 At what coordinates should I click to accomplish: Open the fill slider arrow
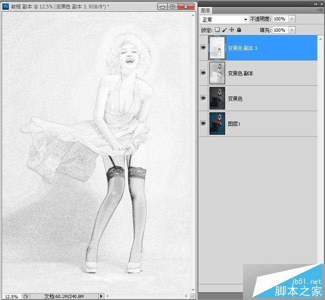tap(292, 30)
